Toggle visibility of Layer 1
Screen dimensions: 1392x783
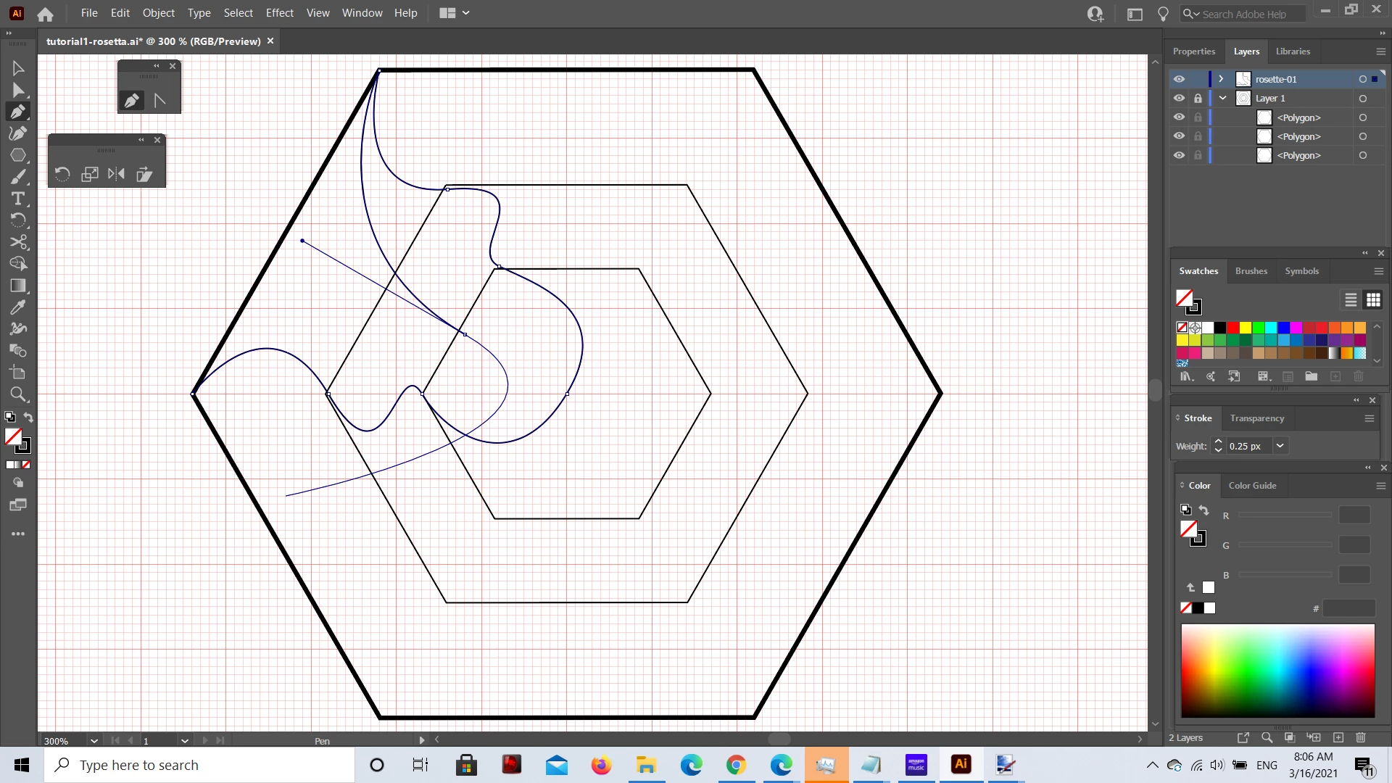click(1179, 98)
